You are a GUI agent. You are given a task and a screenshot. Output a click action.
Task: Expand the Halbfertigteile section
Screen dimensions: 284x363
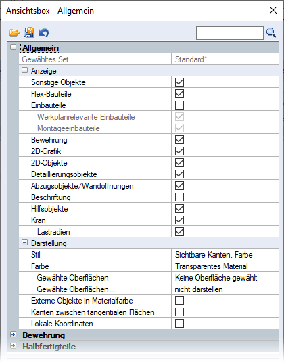click(x=14, y=346)
